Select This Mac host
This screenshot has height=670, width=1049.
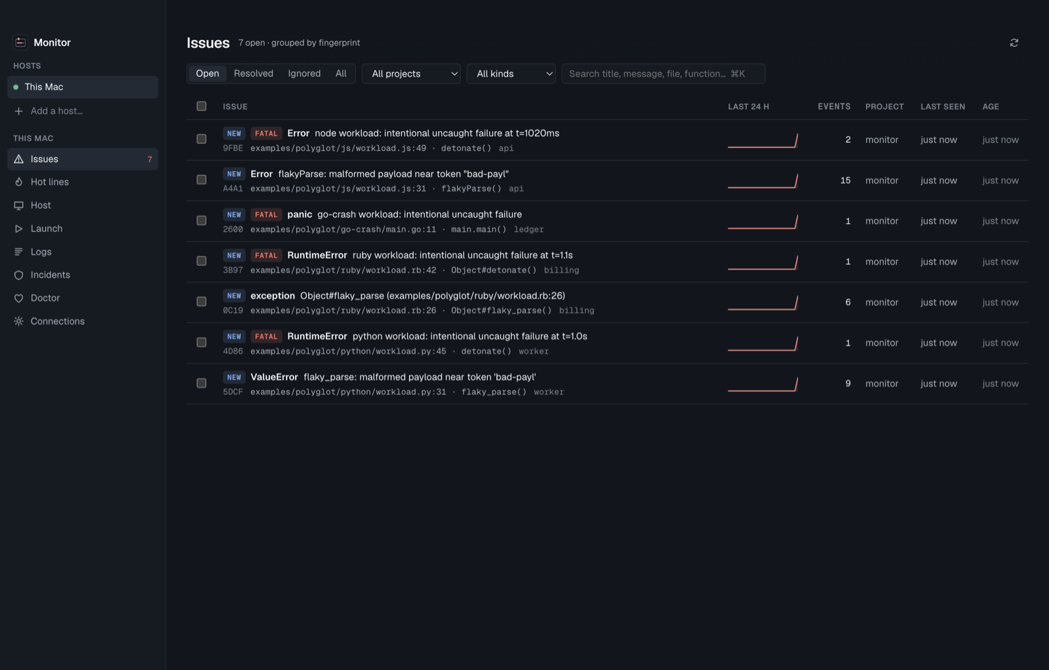(83, 87)
